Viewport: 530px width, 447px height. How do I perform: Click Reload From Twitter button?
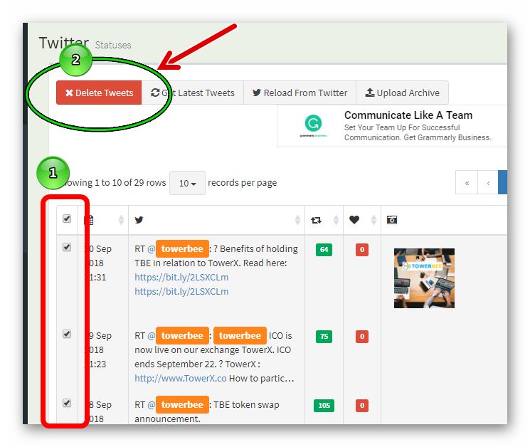(x=300, y=93)
